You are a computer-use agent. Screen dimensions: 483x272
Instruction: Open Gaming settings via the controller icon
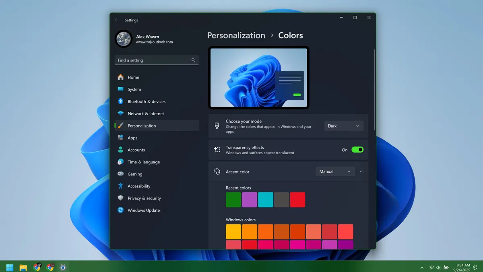tap(120, 174)
